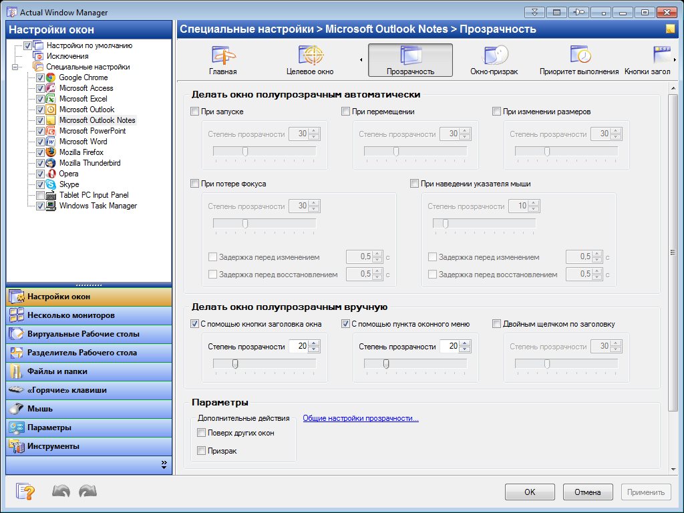
Task: Click the undo arrow icon
Action: [x=61, y=492]
